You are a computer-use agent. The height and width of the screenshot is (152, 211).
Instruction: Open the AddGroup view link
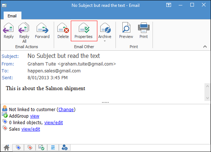point(35,116)
